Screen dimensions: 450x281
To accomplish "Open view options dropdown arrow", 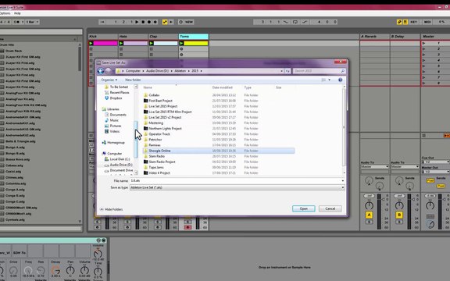I will (330, 80).
